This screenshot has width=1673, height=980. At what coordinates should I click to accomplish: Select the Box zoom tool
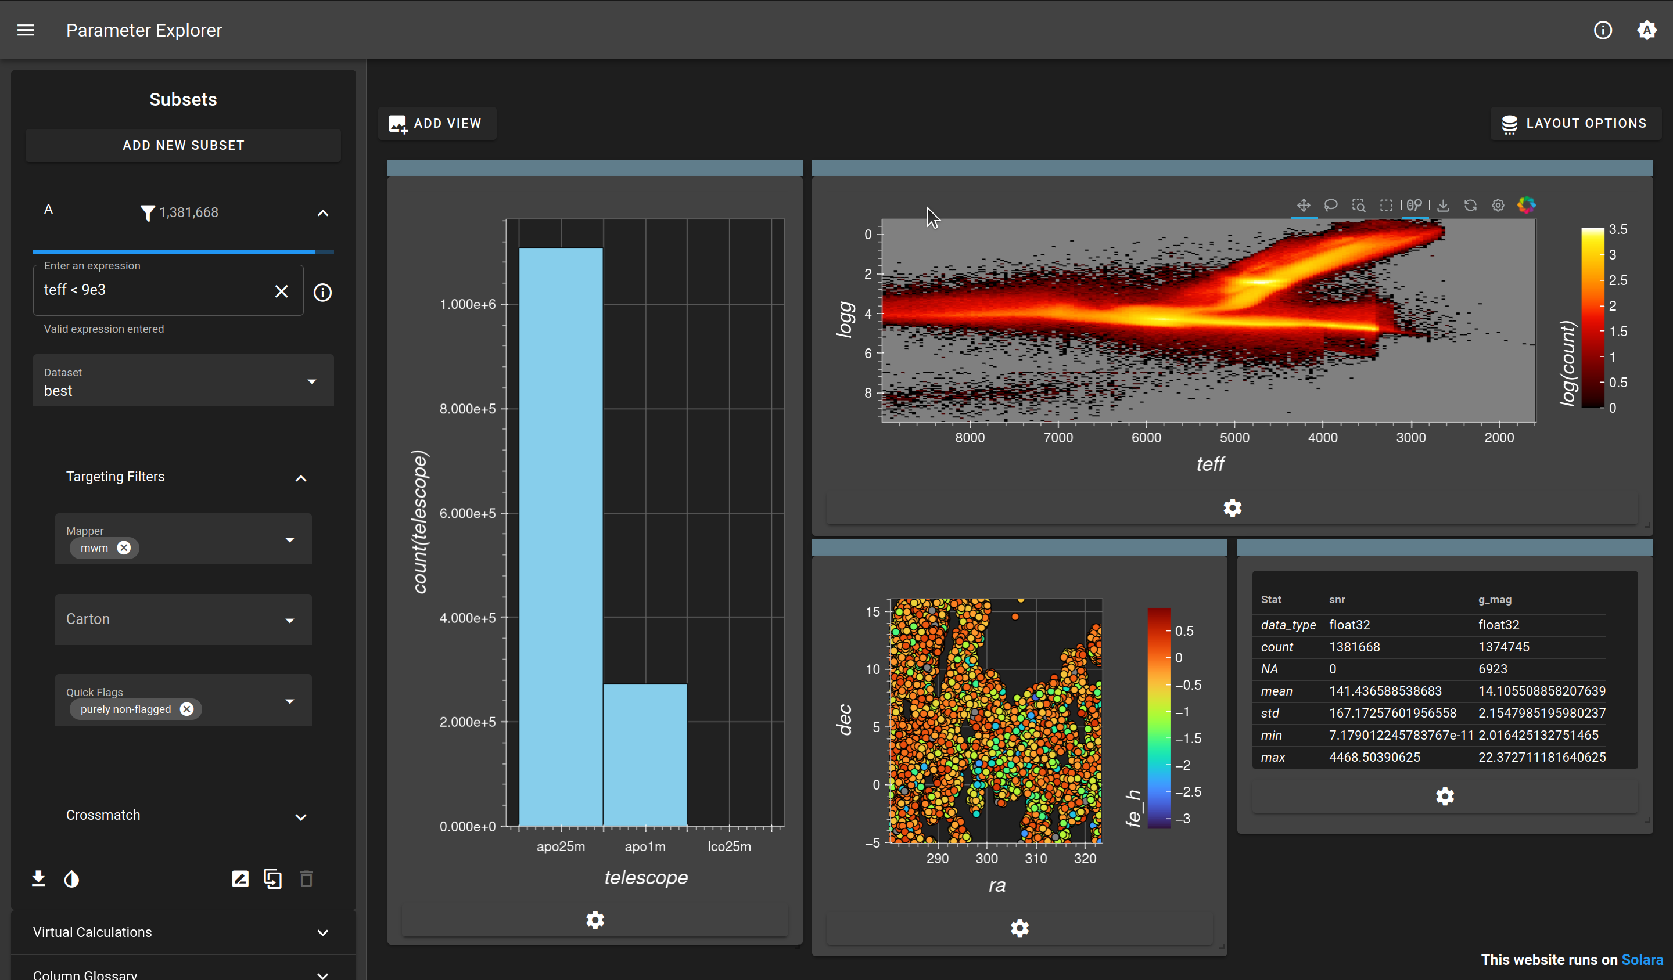tap(1358, 206)
